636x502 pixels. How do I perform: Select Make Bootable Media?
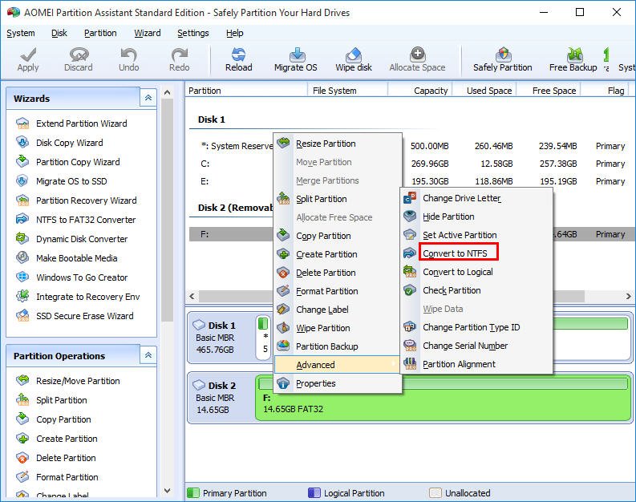coord(77,258)
